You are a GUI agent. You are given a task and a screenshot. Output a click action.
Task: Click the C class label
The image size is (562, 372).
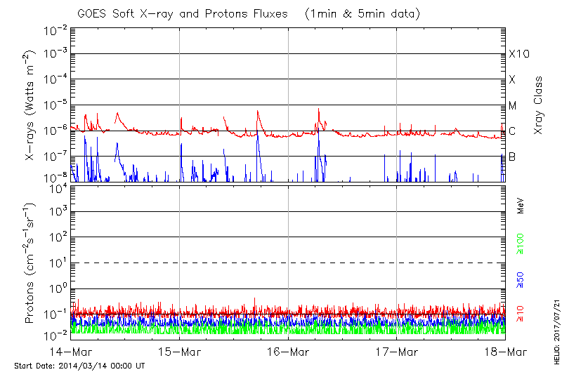512,131
